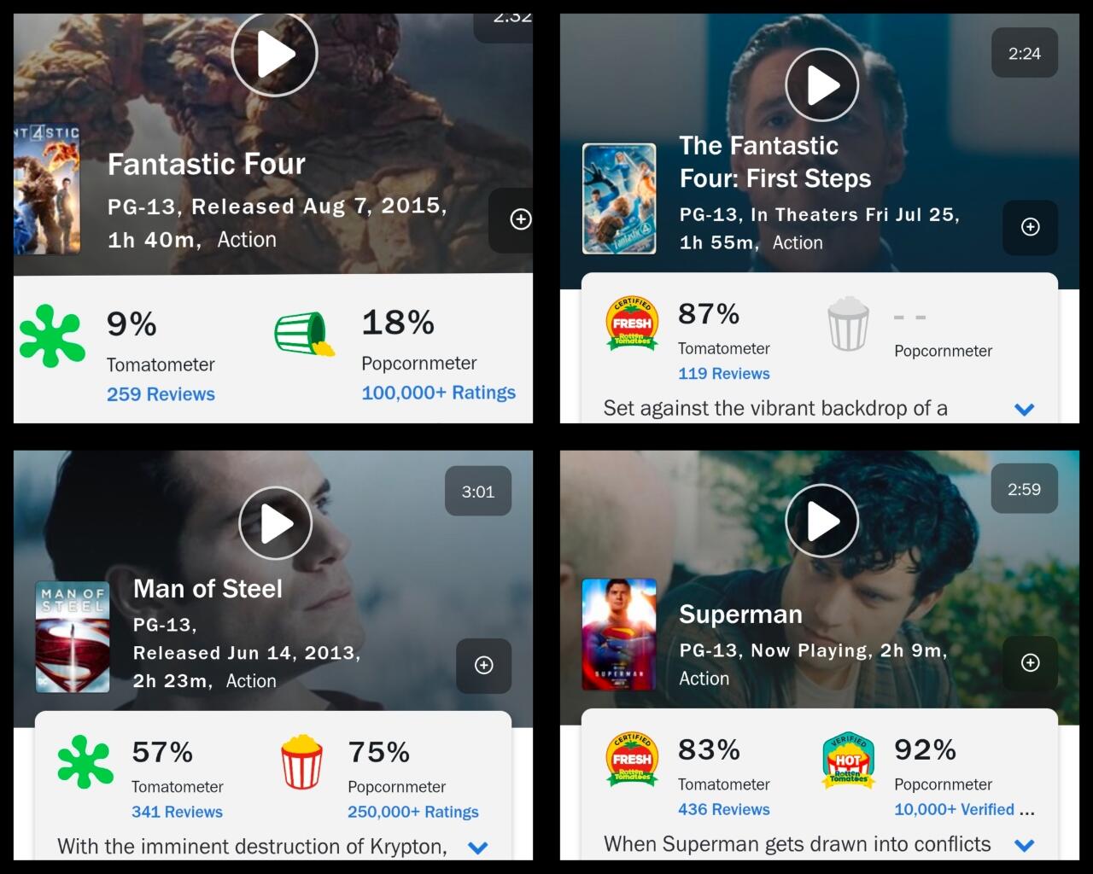This screenshot has height=874, width=1093.
Task: Add First Steps to watchlist
Action: coord(1030,227)
